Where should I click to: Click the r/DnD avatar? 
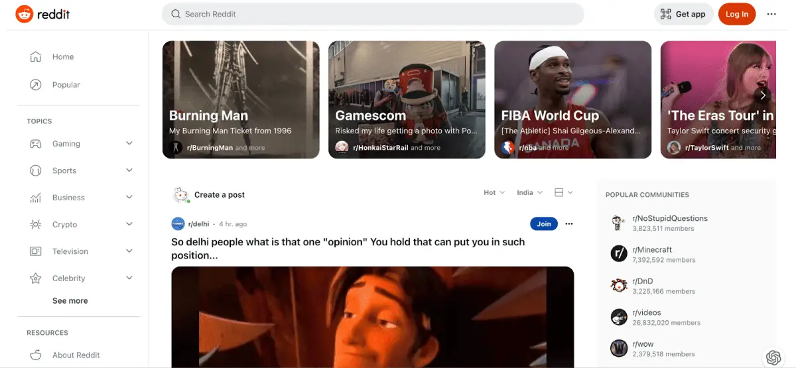pyautogui.click(x=619, y=286)
